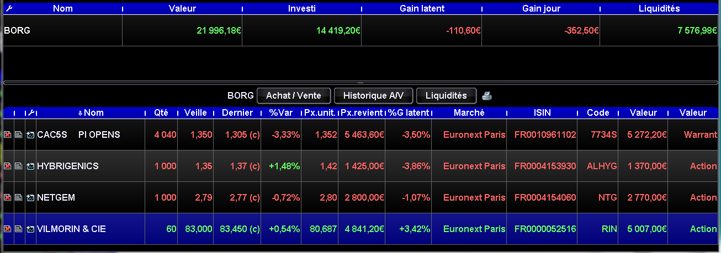Viewport: 721px width, 253px height.
Task: Select the VILMORIN & CIE row name
Action: click(72, 229)
